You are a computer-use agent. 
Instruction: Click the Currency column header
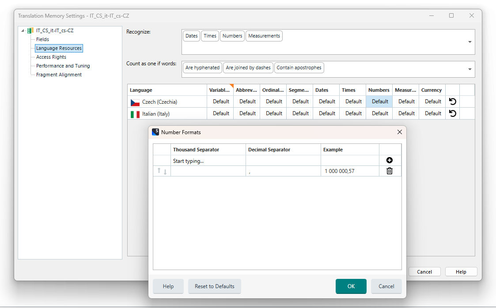[x=432, y=90]
